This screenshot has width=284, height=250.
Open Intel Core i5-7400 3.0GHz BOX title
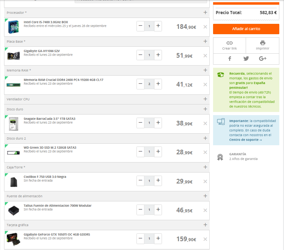46,22
